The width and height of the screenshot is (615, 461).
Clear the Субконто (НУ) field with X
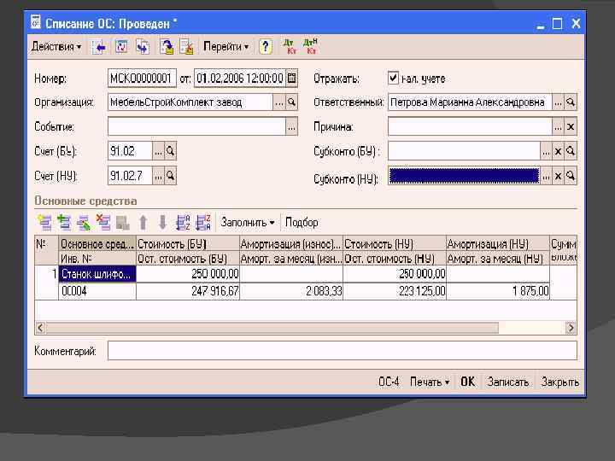pyautogui.click(x=558, y=176)
